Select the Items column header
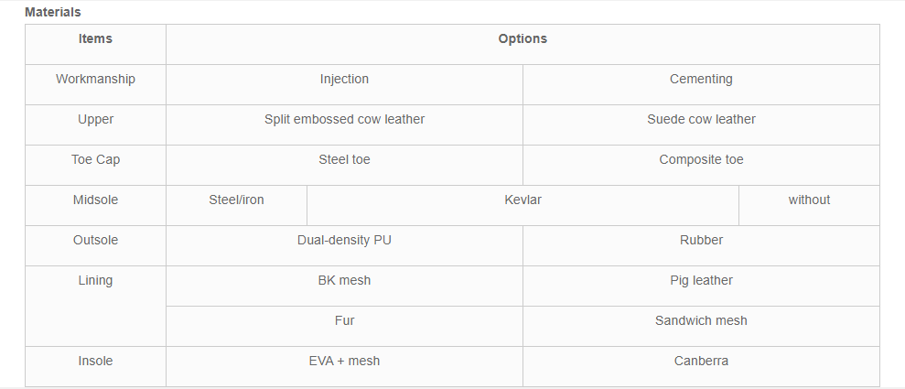The image size is (905, 389). (x=95, y=45)
